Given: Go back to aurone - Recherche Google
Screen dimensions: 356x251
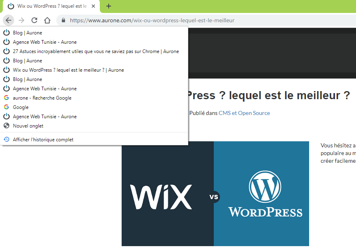Looking at the screenshot, I should pos(94,98).
